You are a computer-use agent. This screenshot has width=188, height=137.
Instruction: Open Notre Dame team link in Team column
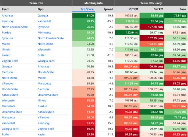tap(10, 78)
